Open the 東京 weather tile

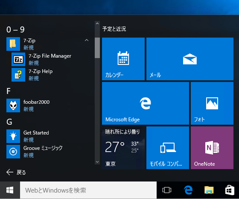click(x=123, y=148)
